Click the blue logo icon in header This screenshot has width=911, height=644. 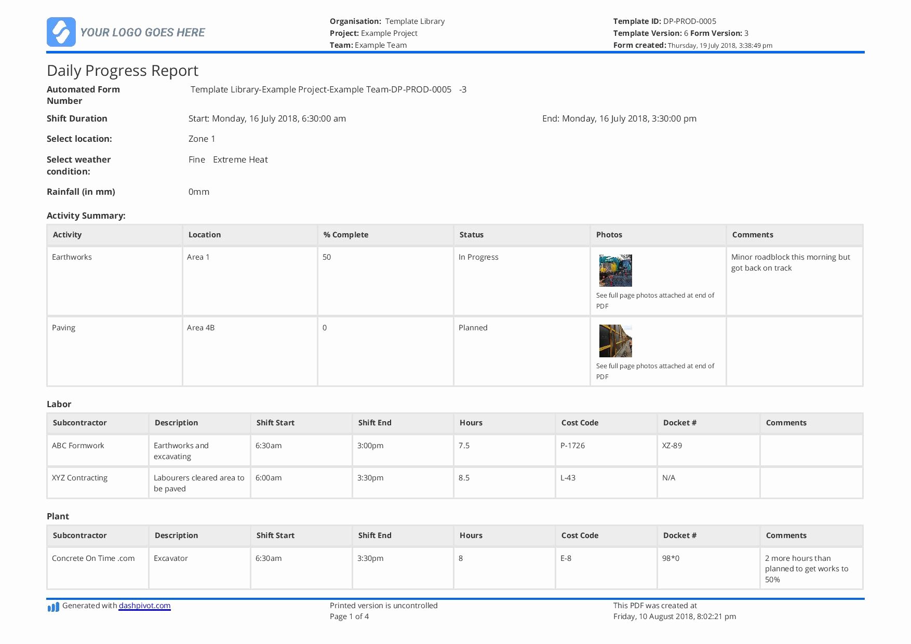(x=61, y=32)
